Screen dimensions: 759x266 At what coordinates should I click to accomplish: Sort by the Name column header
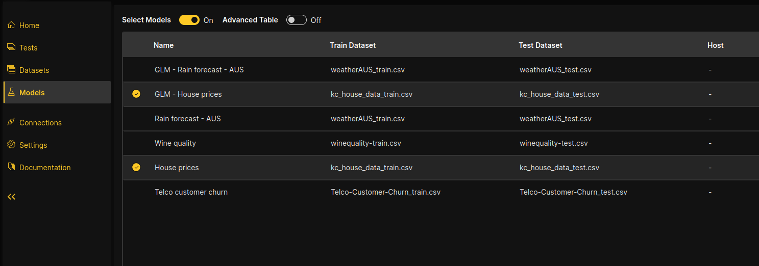tap(163, 45)
